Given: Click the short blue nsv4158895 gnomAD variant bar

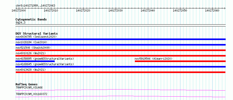Looking at the screenshot, I should coord(35,61).
